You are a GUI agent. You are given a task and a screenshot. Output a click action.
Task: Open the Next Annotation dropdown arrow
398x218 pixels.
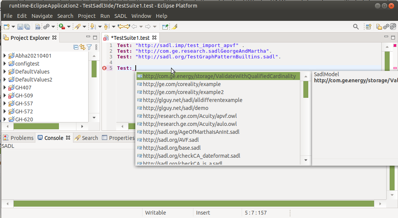tap(100, 27)
